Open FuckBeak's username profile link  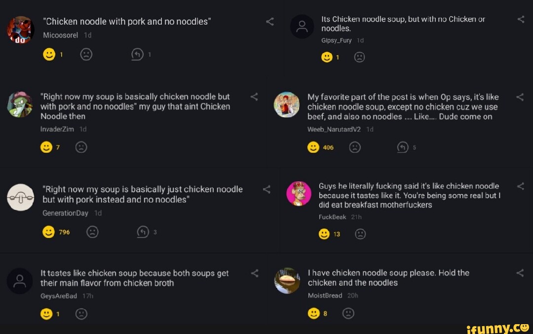332,217
